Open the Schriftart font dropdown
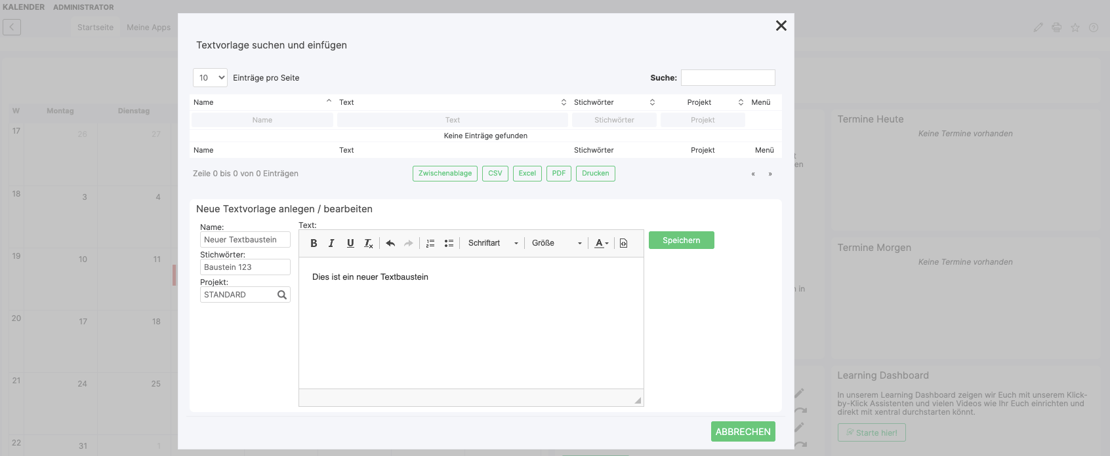 point(493,243)
